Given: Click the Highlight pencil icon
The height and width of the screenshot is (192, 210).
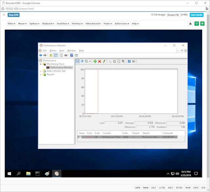Looking at the screenshot, I should tap(104, 61).
